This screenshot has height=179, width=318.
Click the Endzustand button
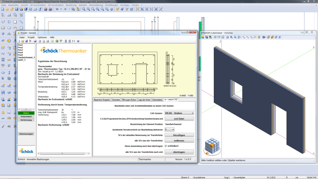click(26, 117)
